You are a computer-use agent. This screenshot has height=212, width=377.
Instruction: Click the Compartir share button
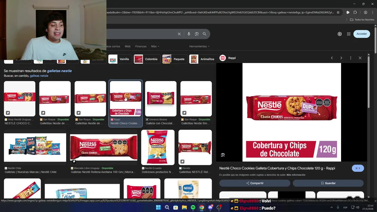click(255, 183)
